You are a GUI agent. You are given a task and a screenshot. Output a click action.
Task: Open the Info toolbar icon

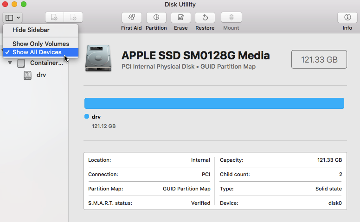(x=347, y=17)
